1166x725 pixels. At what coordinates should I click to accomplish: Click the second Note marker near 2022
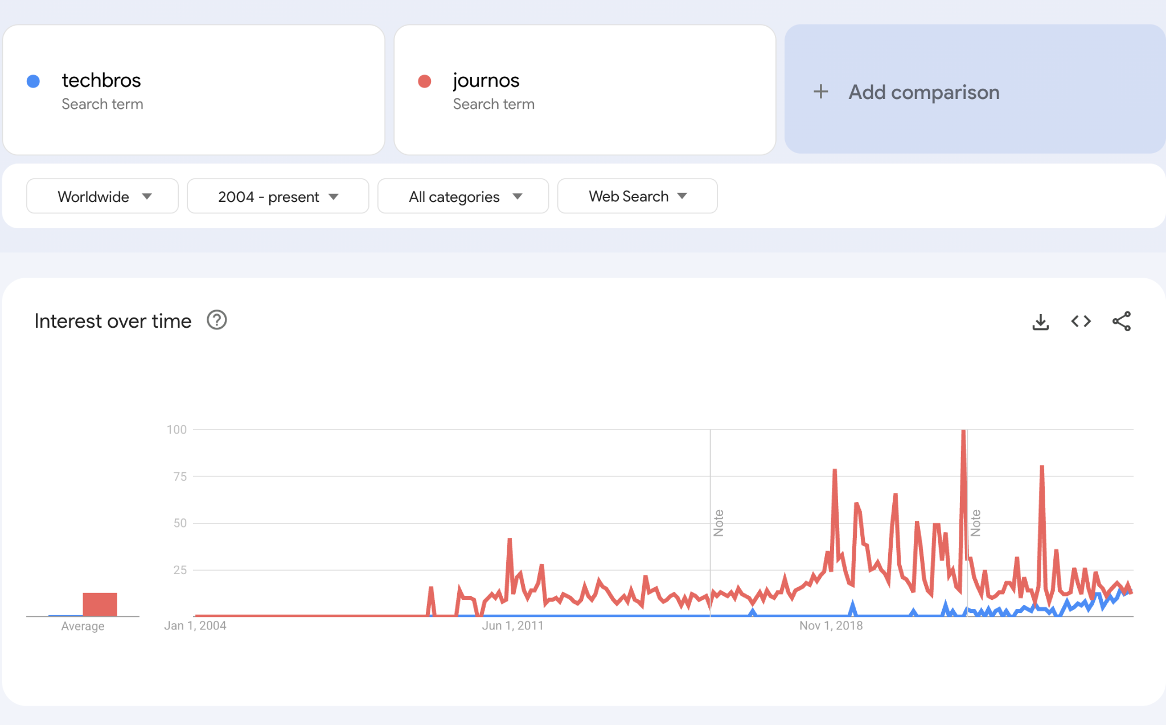975,522
